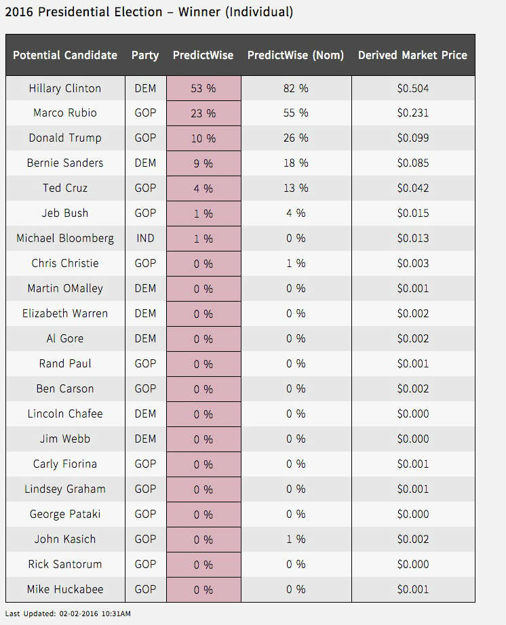
Task: Click the Derived Market Price header
Action: pyautogui.click(x=412, y=55)
